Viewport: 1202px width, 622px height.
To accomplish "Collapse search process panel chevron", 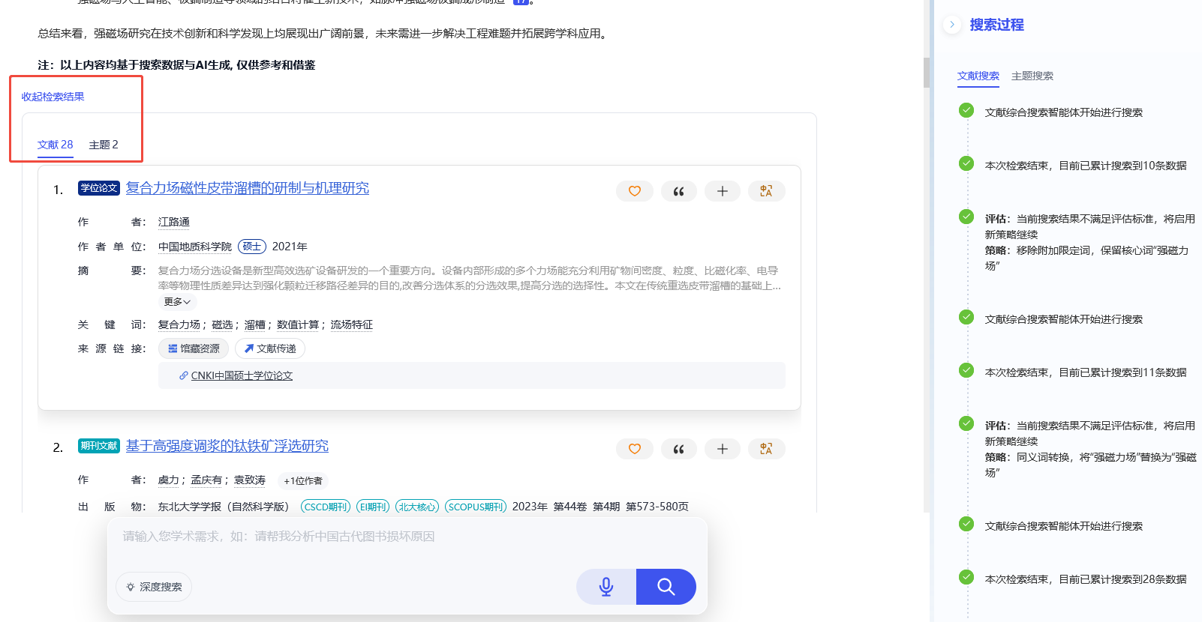I will click(x=952, y=24).
